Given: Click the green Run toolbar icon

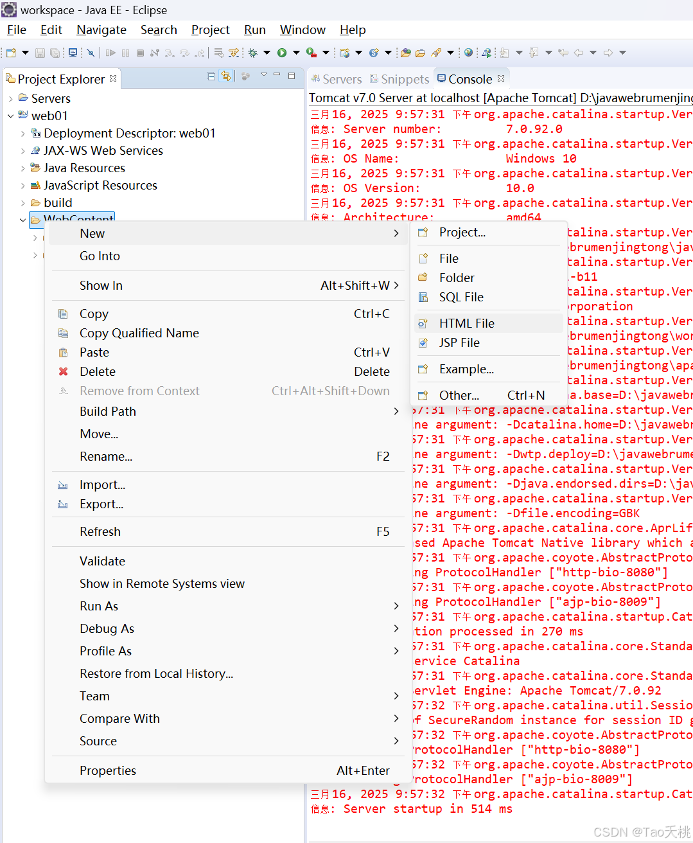Looking at the screenshot, I should coord(282,53).
